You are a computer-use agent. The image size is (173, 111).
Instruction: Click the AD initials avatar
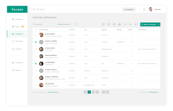pyautogui.click(x=41, y=71)
